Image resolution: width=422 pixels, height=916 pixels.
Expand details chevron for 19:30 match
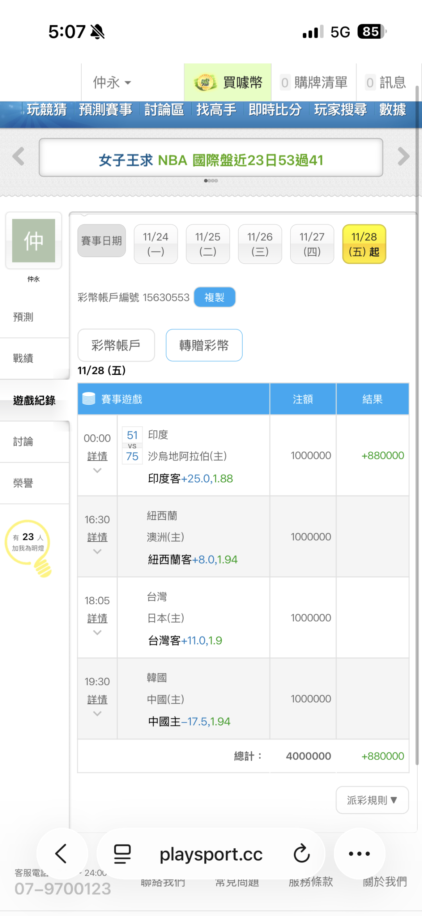[97, 714]
